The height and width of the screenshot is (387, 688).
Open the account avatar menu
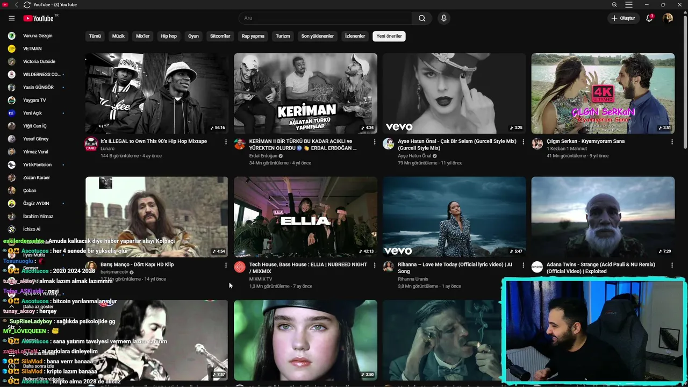pyautogui.click(x=668, y=18)
